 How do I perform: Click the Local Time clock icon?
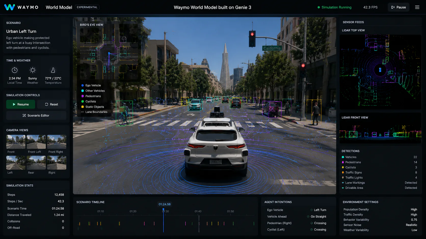(x=15, y=70)
